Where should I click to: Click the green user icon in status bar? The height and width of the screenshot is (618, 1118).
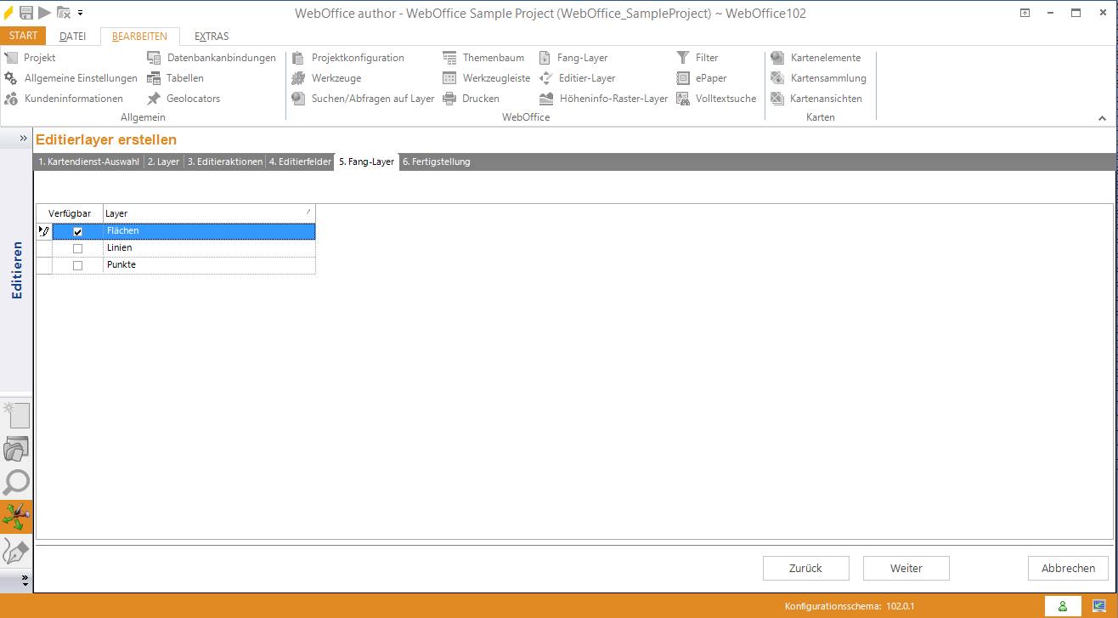coord(1062,606)
